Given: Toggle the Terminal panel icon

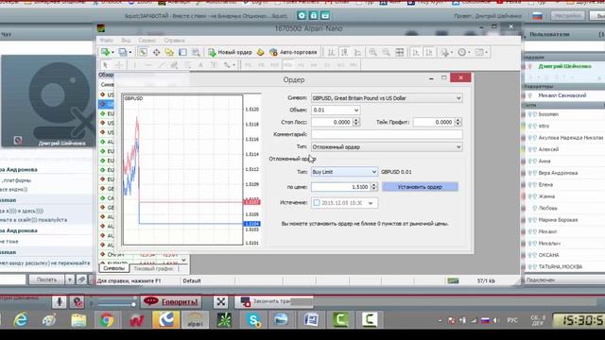Looking at the screenshot, I should 182,52.
